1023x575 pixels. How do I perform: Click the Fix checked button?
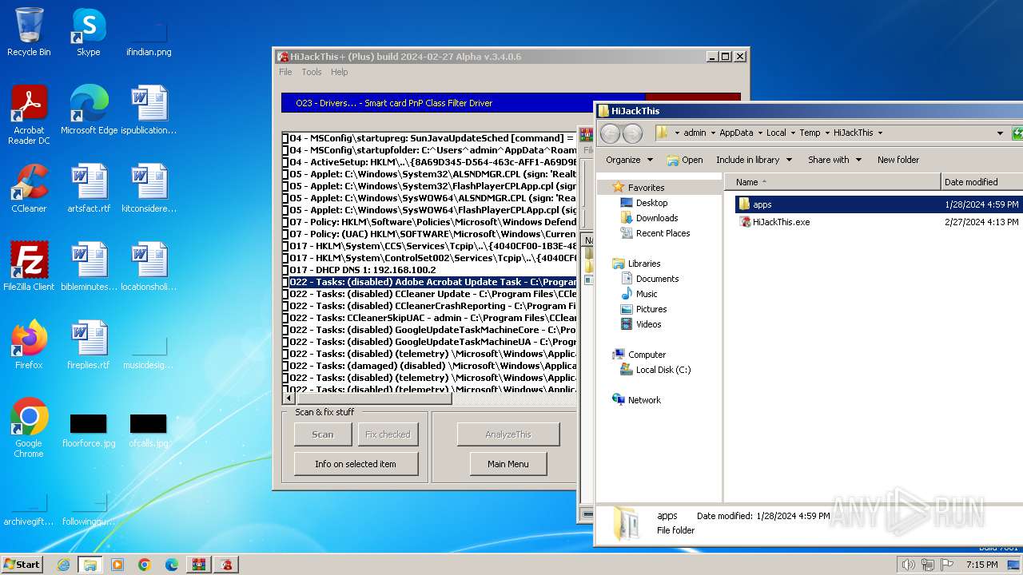(x=388, y=434)
